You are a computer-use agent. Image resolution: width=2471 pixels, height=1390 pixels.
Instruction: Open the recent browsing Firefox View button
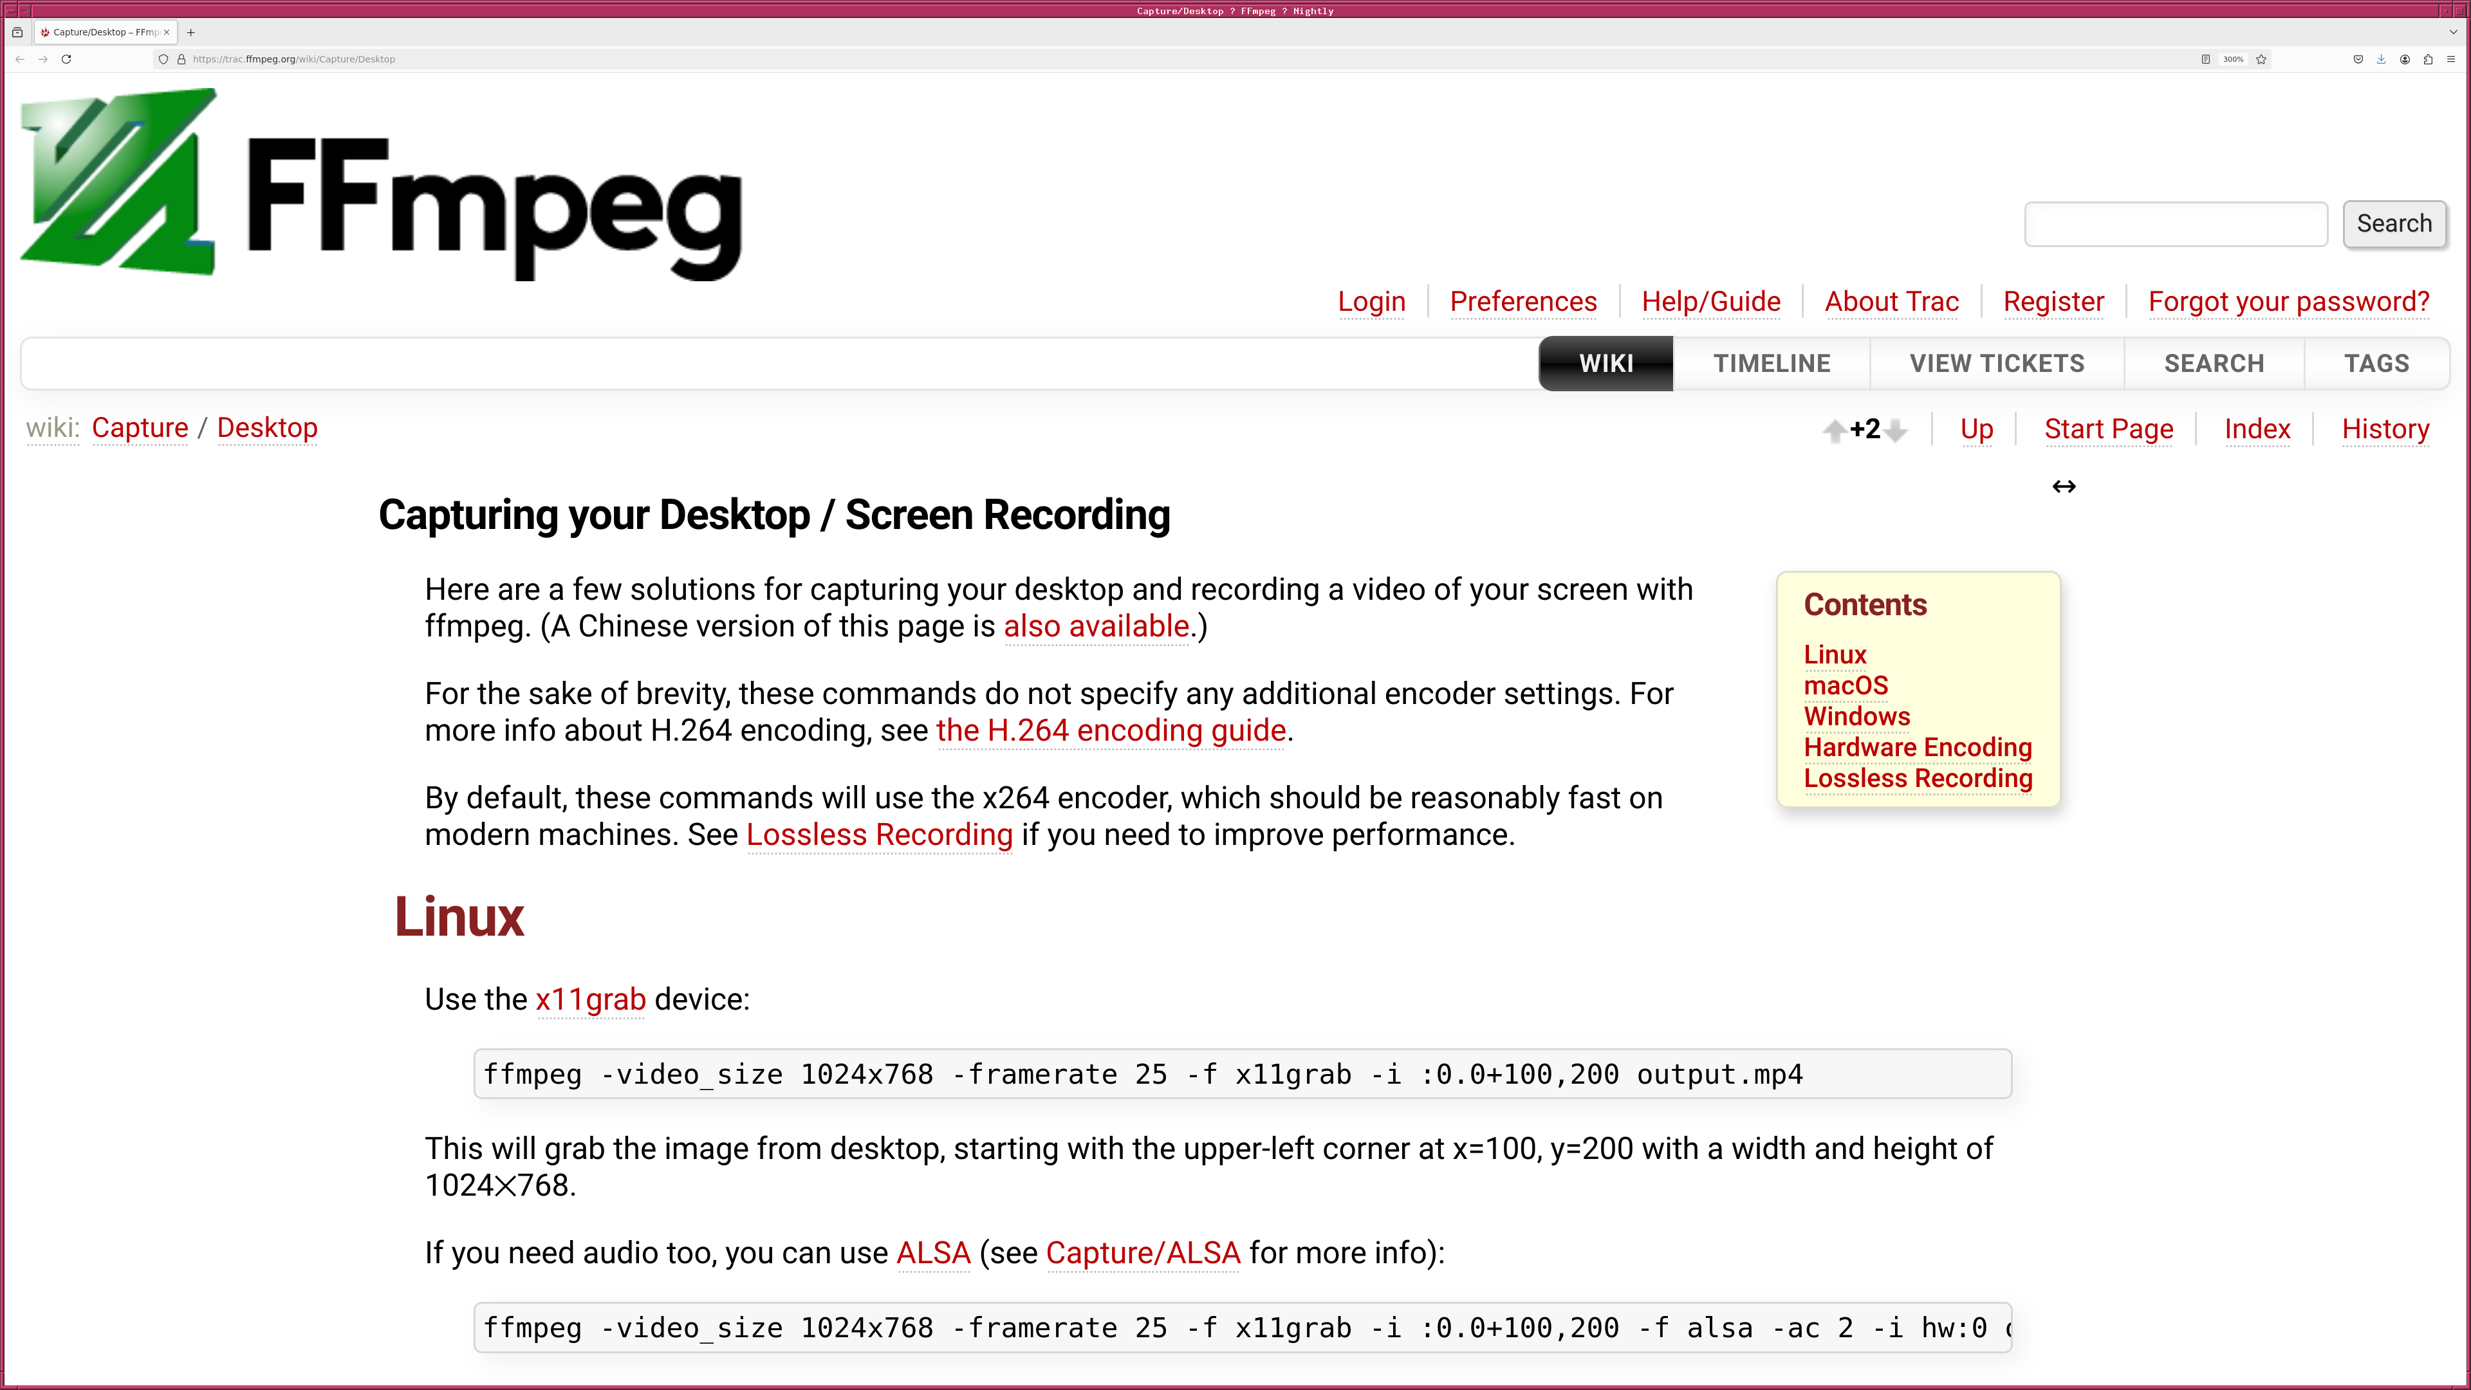[17, 33]
